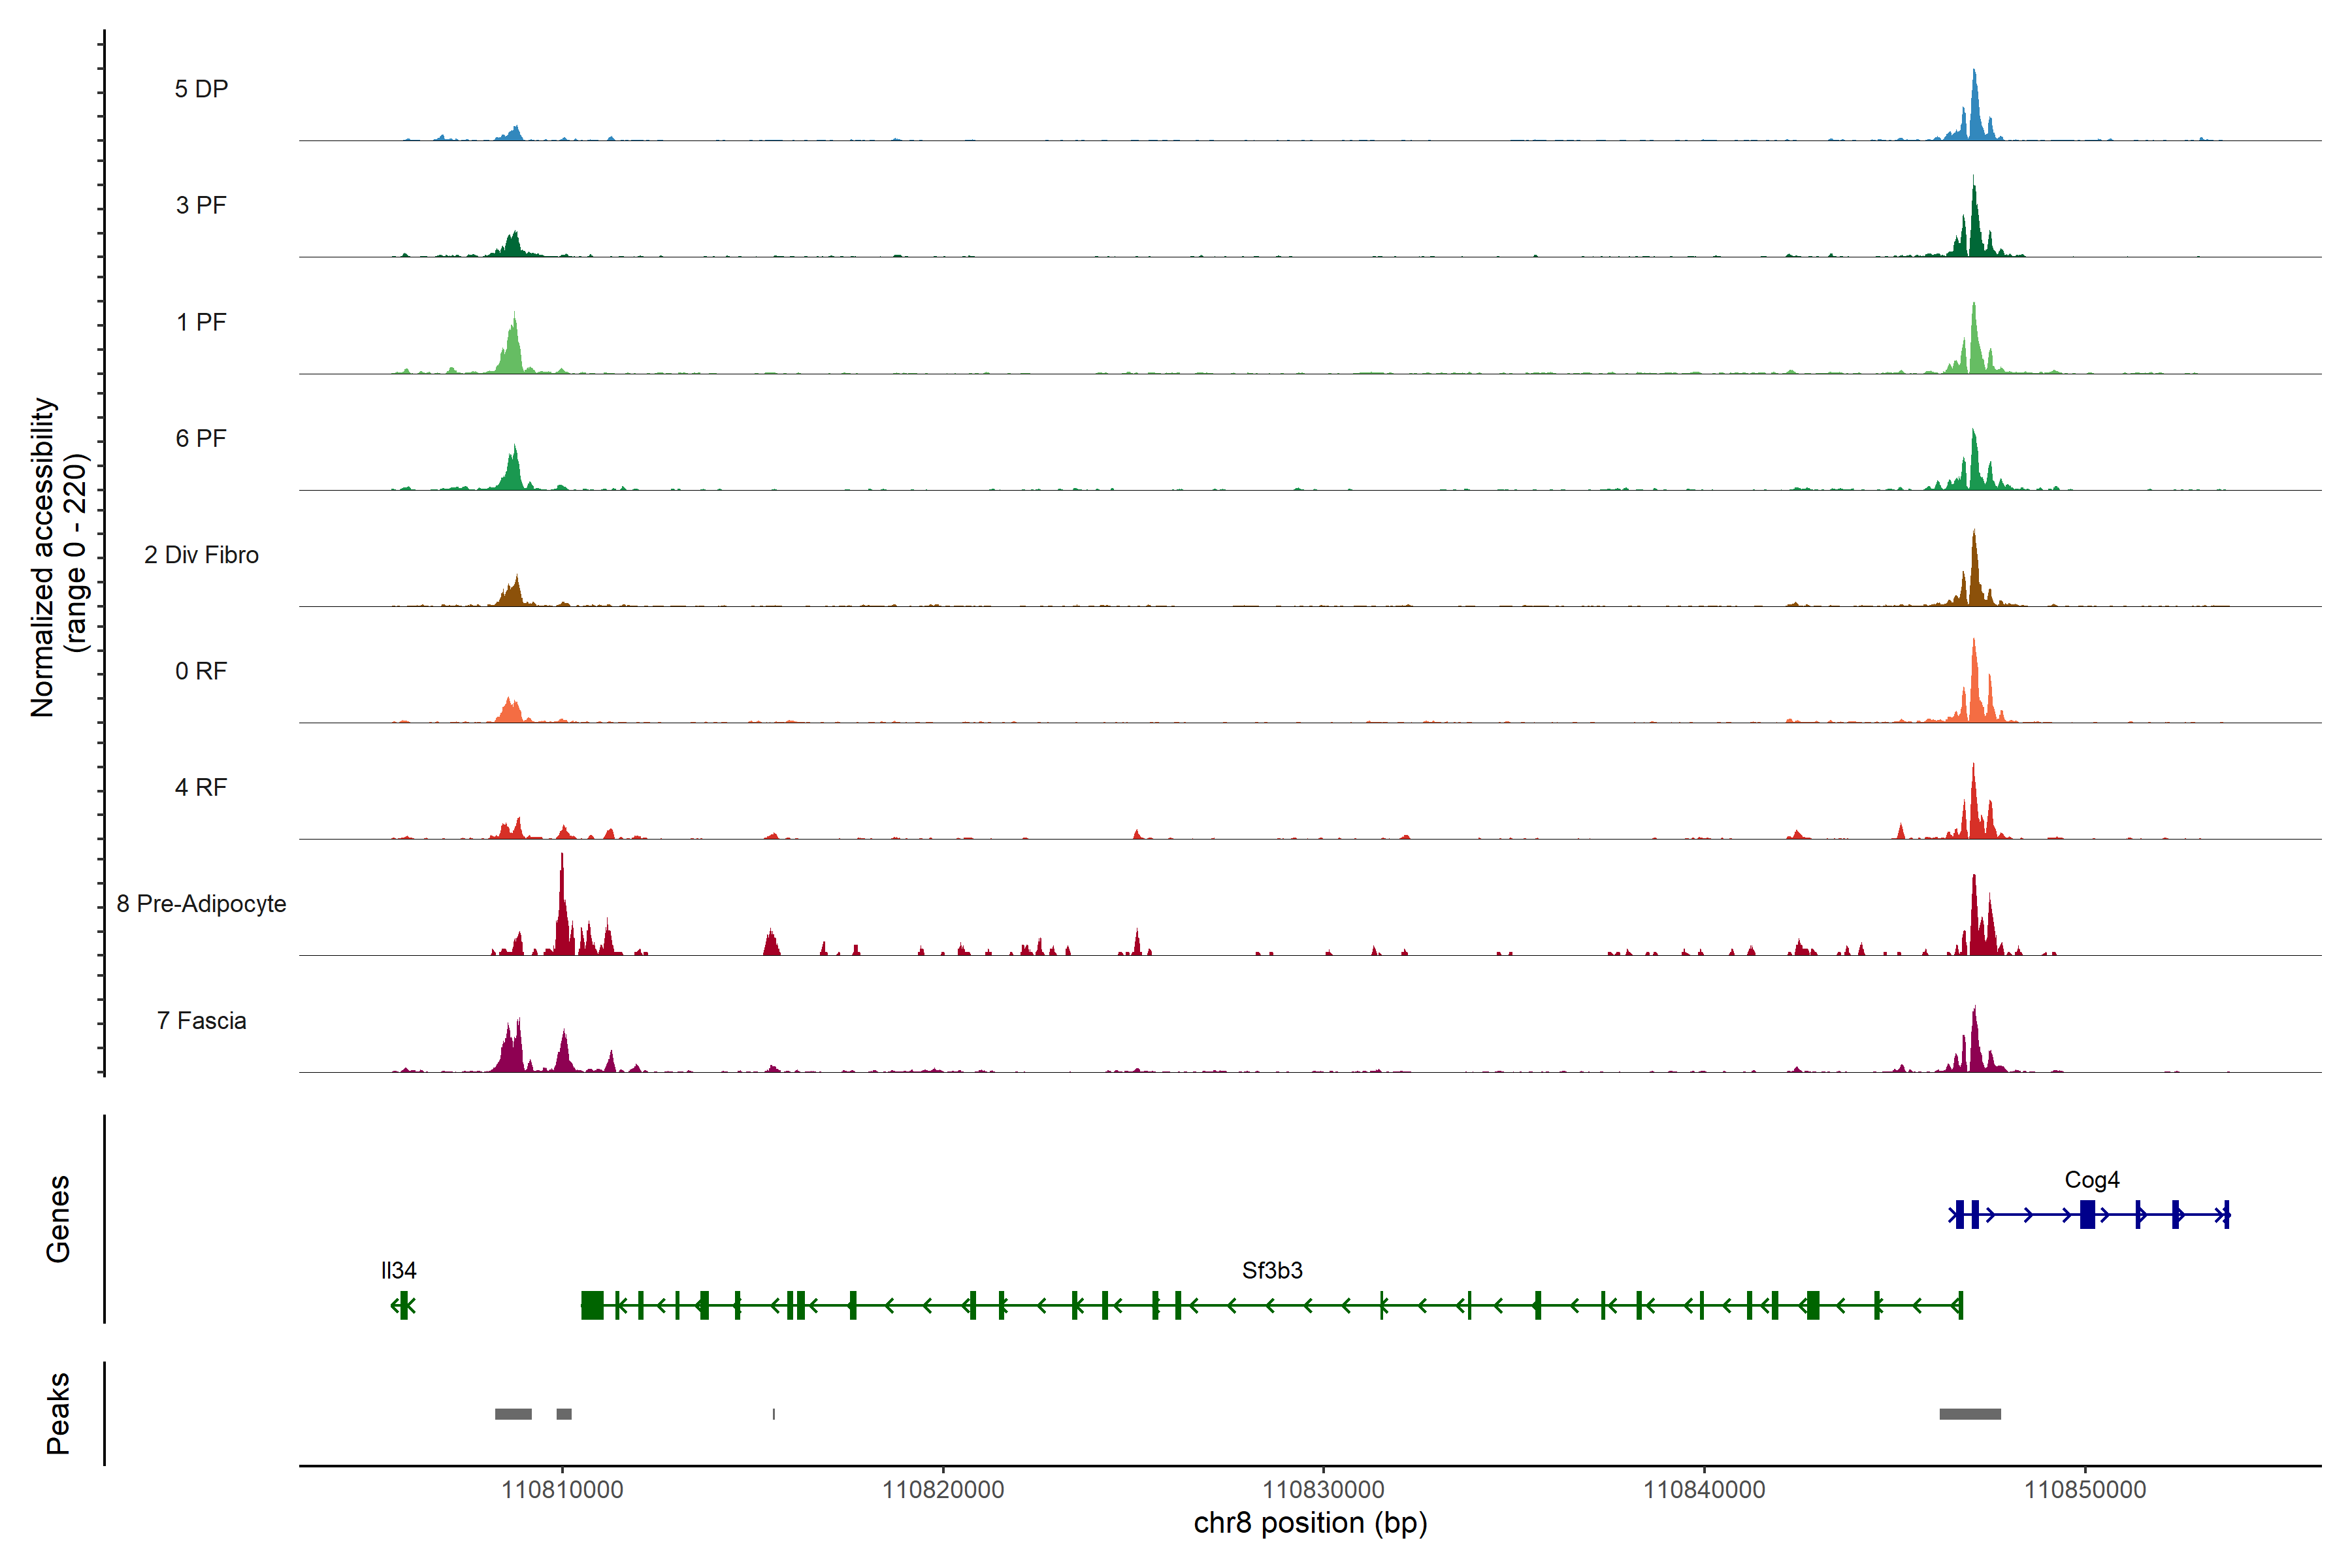
Task: Click the large blue Cog4 exon block
Action: [x=2087, y=1215]
